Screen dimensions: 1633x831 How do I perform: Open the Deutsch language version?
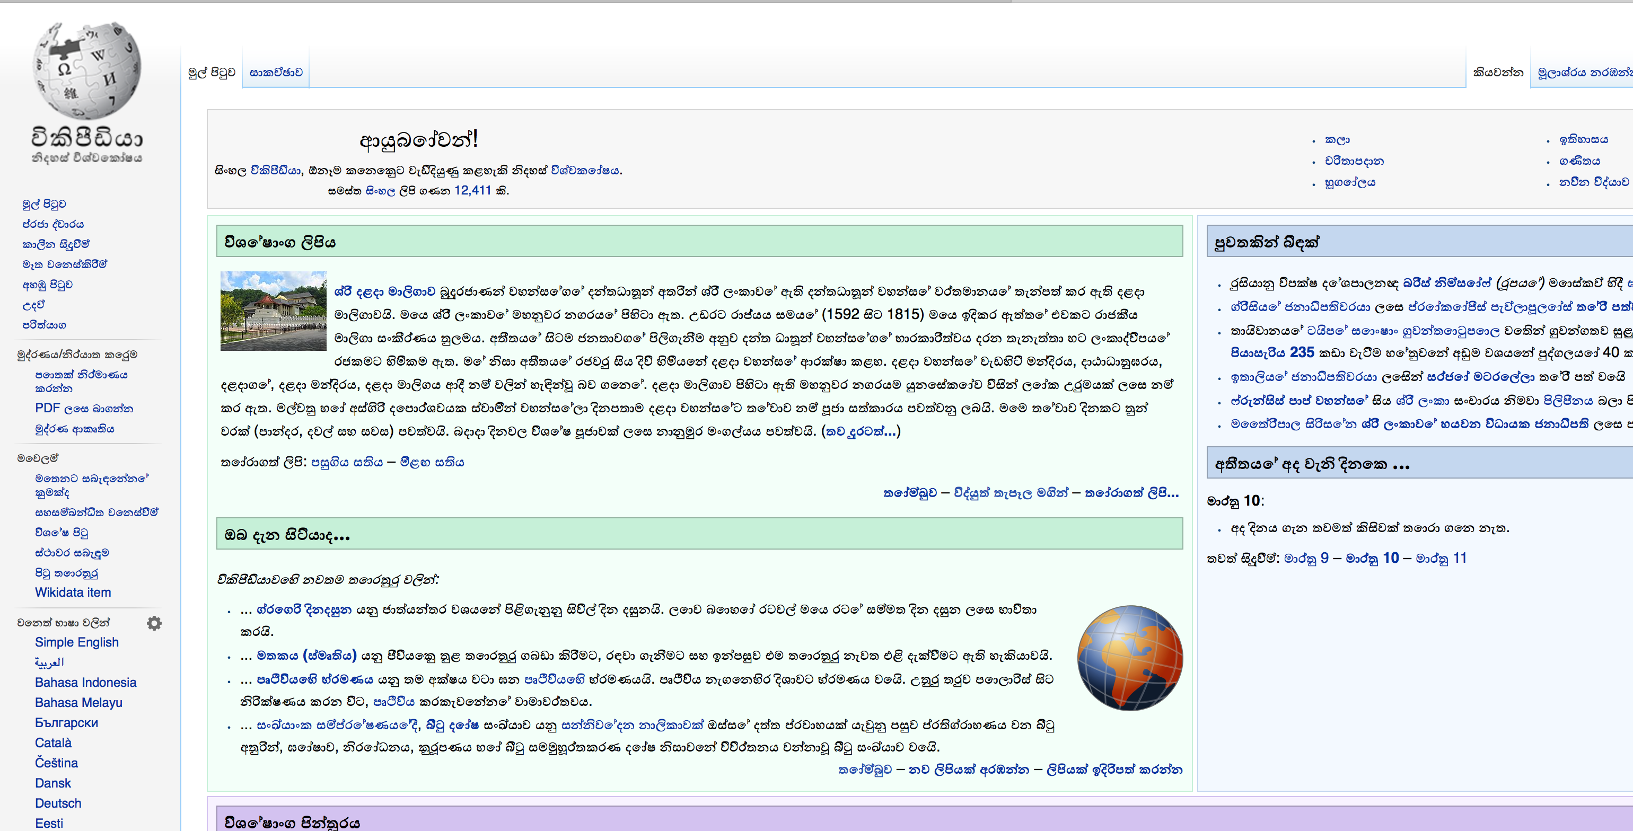tap(58, 803)
